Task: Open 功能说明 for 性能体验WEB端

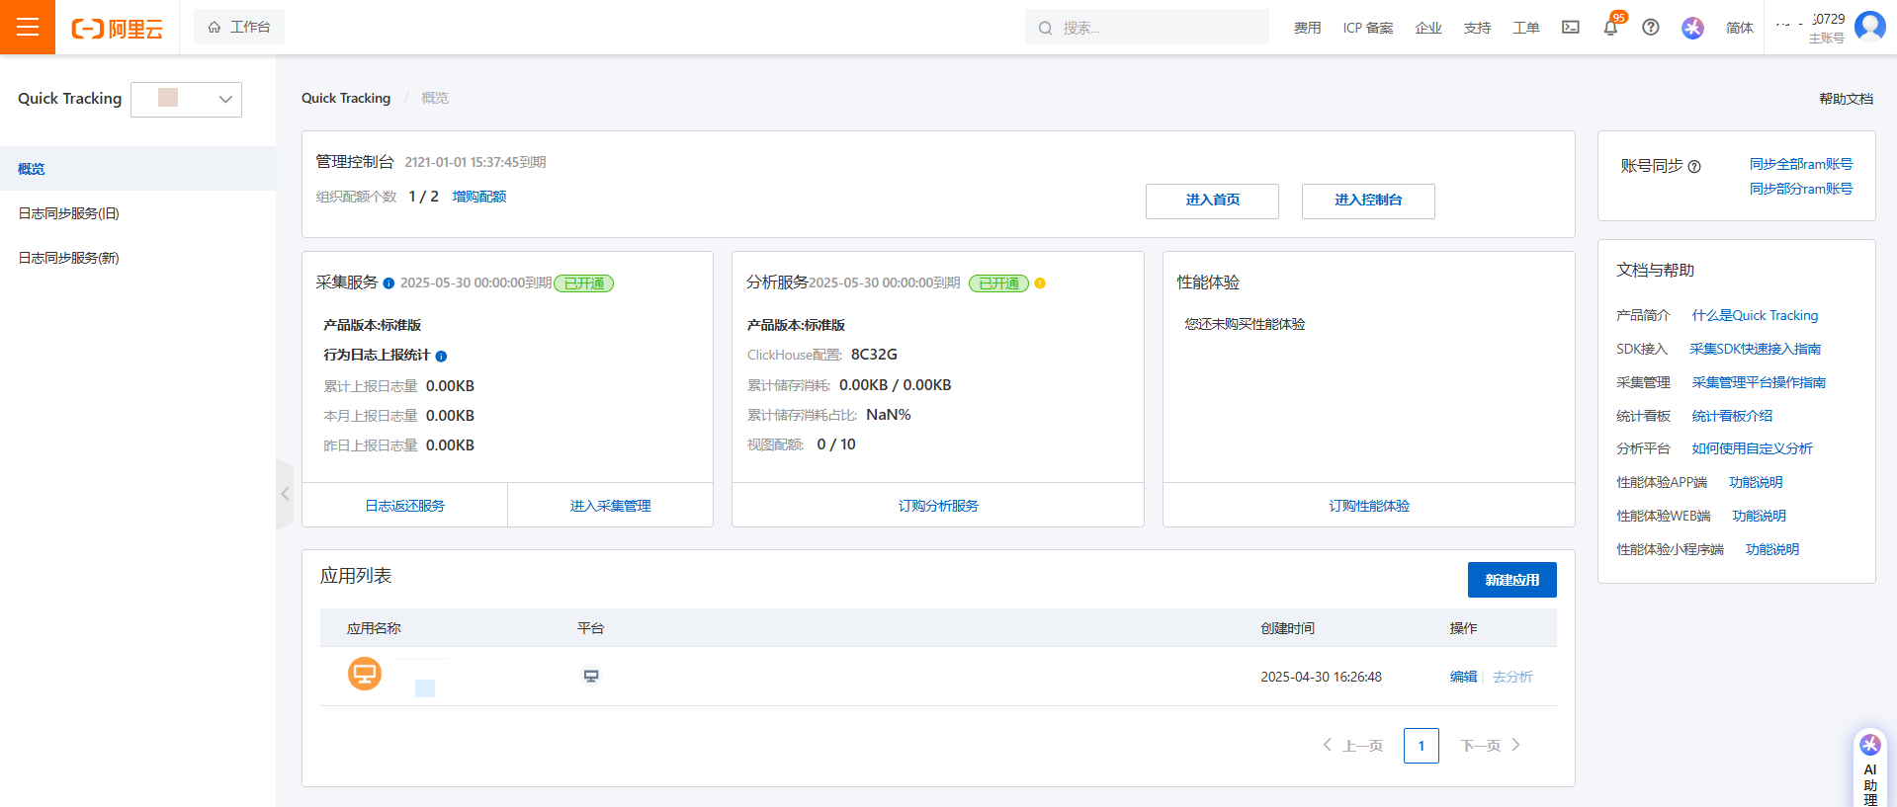Action: (x=1759, y=516)
